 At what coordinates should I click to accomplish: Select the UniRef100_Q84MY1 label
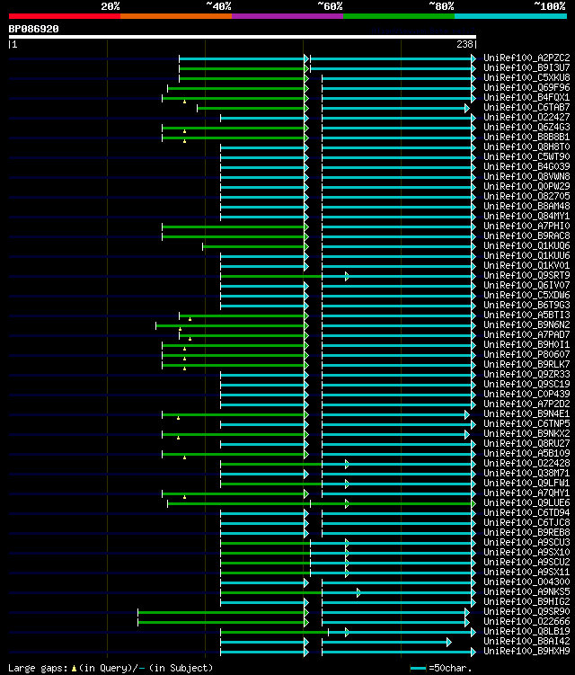(x=526, y=216)
